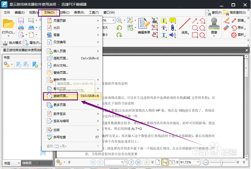Click the page number input field

(x=116, y=162)
